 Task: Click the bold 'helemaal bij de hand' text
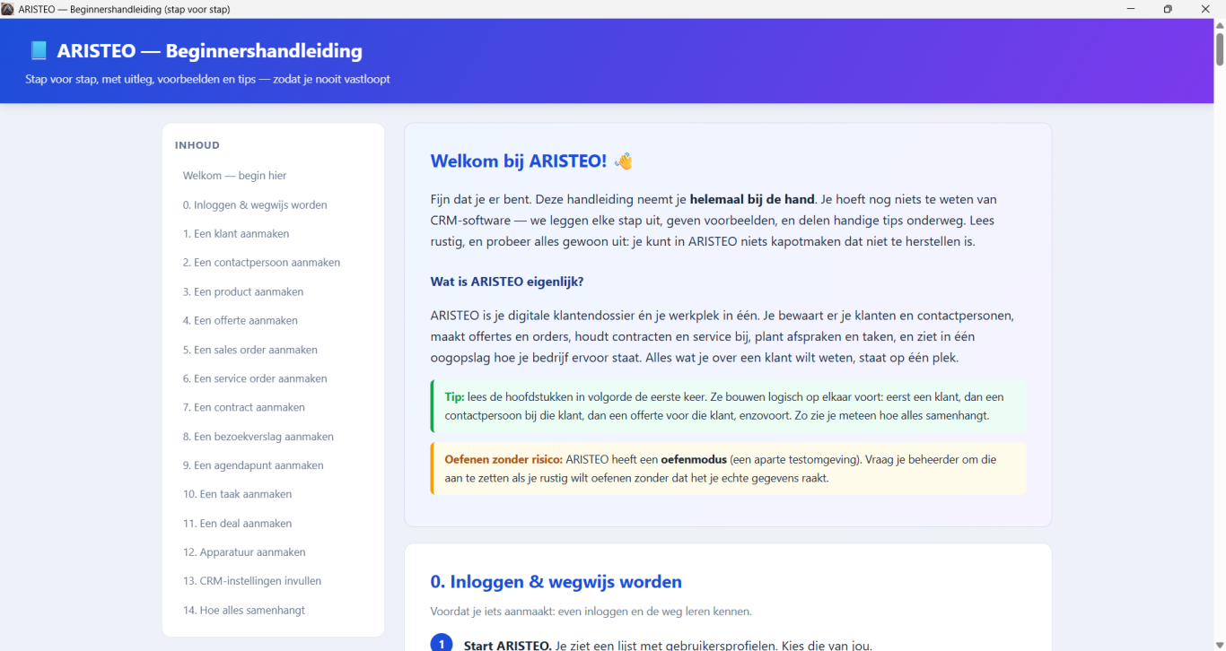pos(752,199)
